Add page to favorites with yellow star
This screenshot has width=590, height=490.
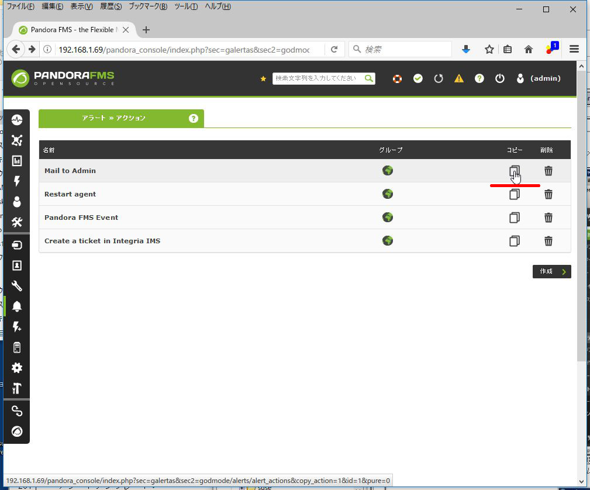click(x=263, y=79)
